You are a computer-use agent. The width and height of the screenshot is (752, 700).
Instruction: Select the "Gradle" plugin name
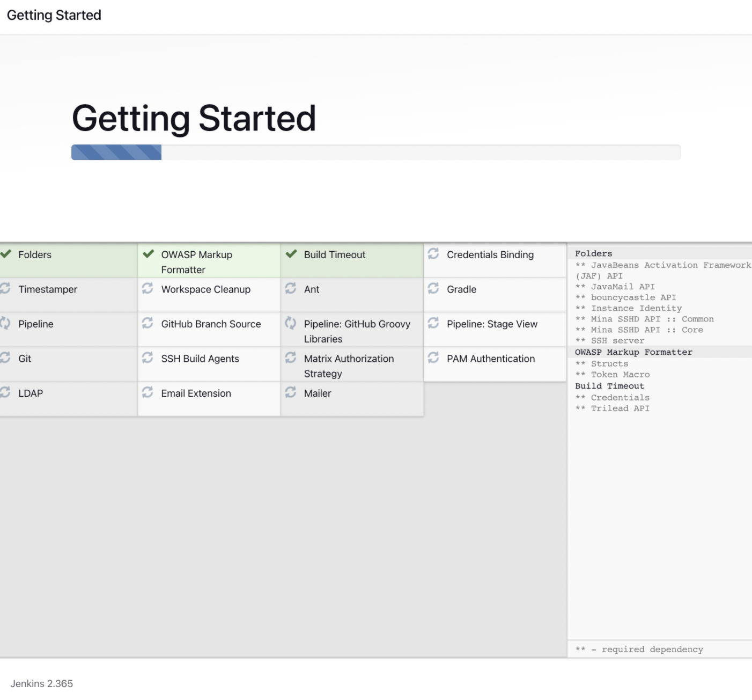coord(462,289)
